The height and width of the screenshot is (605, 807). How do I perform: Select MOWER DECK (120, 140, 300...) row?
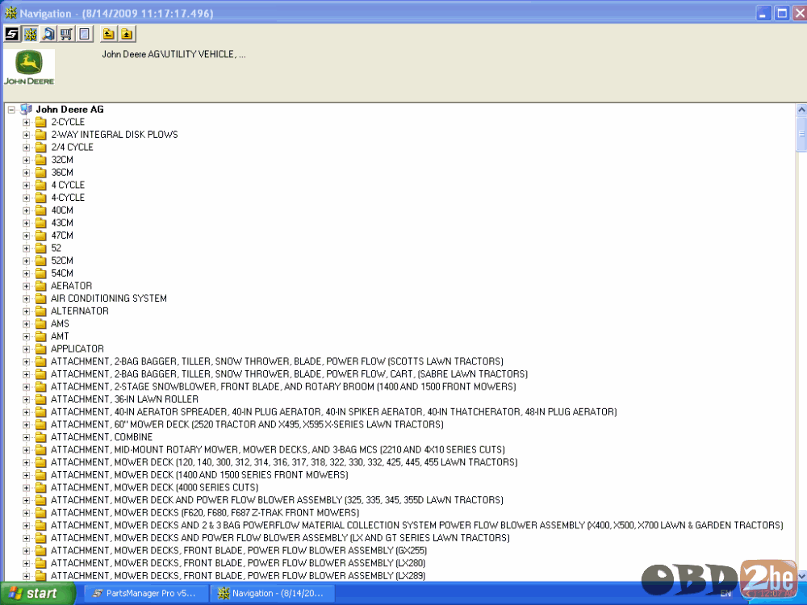tap(284, 462)
